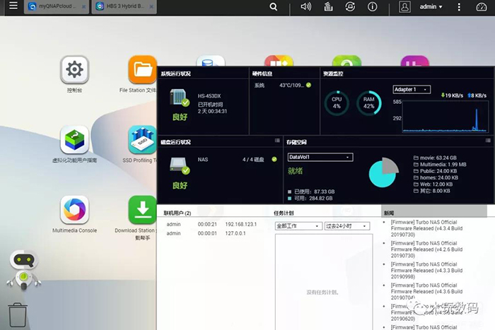Click the network traffic graph
Image resolution: width=495 pixels, height=330 pixels.
[x=445, y=116]
